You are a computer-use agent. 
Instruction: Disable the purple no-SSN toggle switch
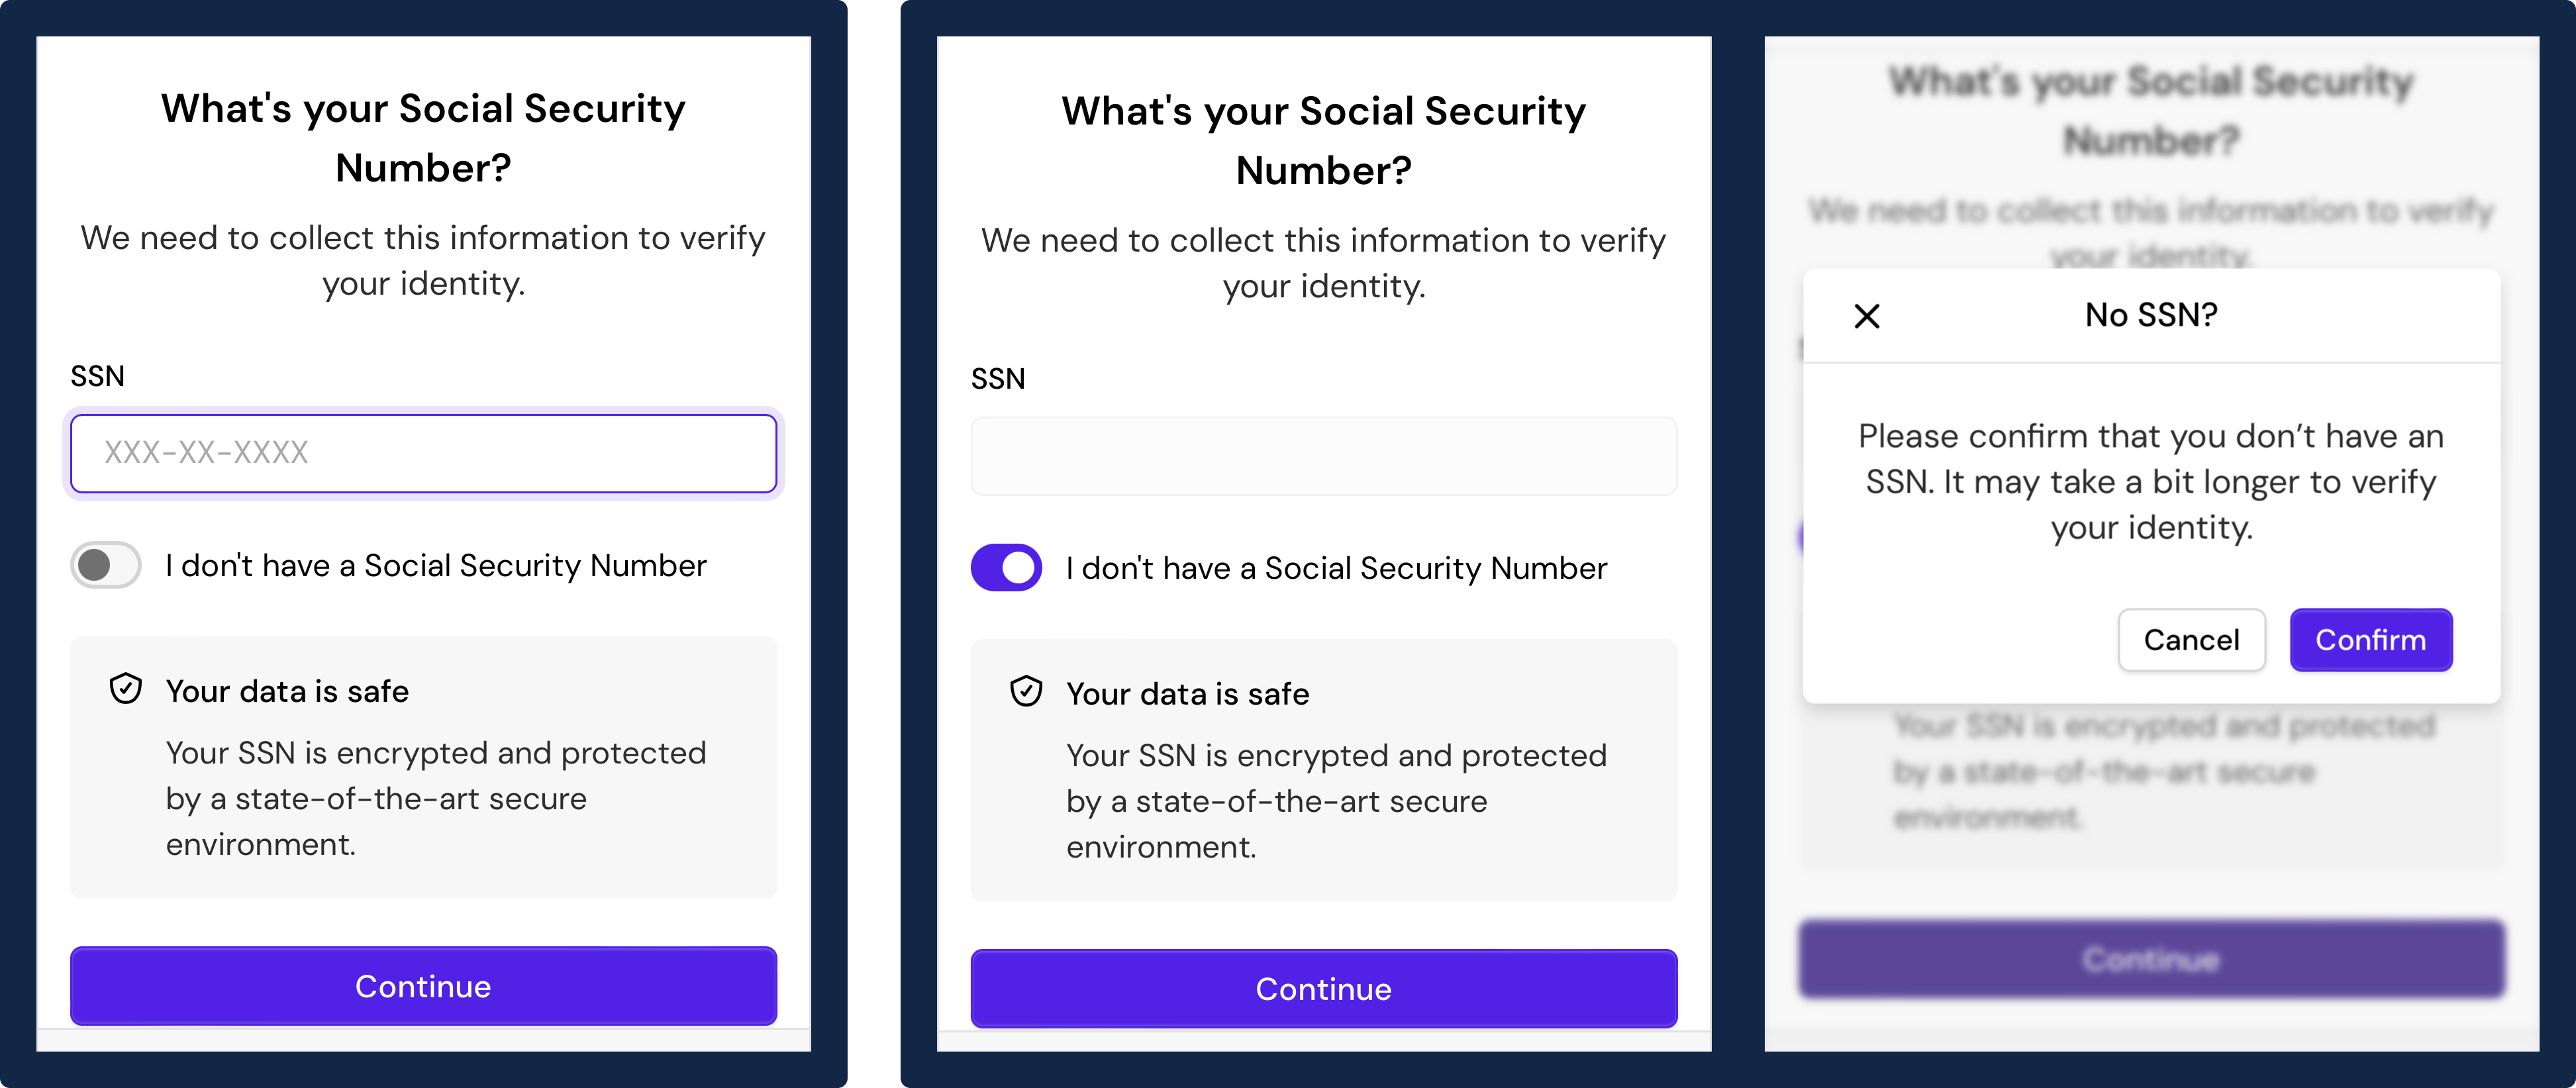pyautogui.click(x=1006, y=568)
